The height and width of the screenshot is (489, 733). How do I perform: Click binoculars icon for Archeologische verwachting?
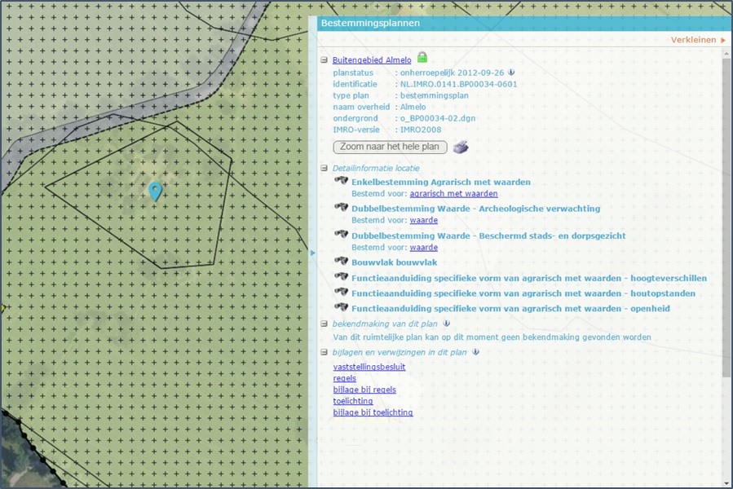pyautogui.click(x=342, y=207)
